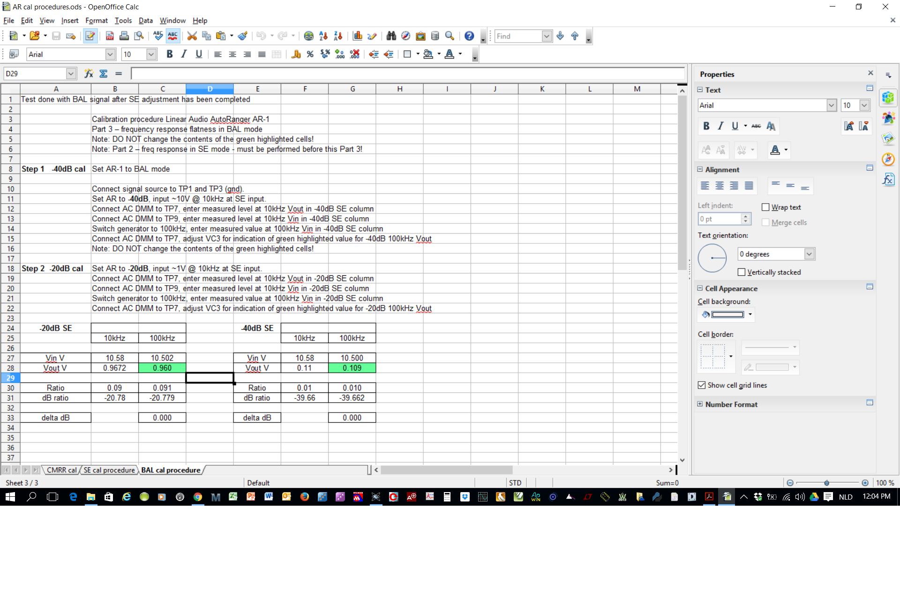Open the Tools menu

123,21
